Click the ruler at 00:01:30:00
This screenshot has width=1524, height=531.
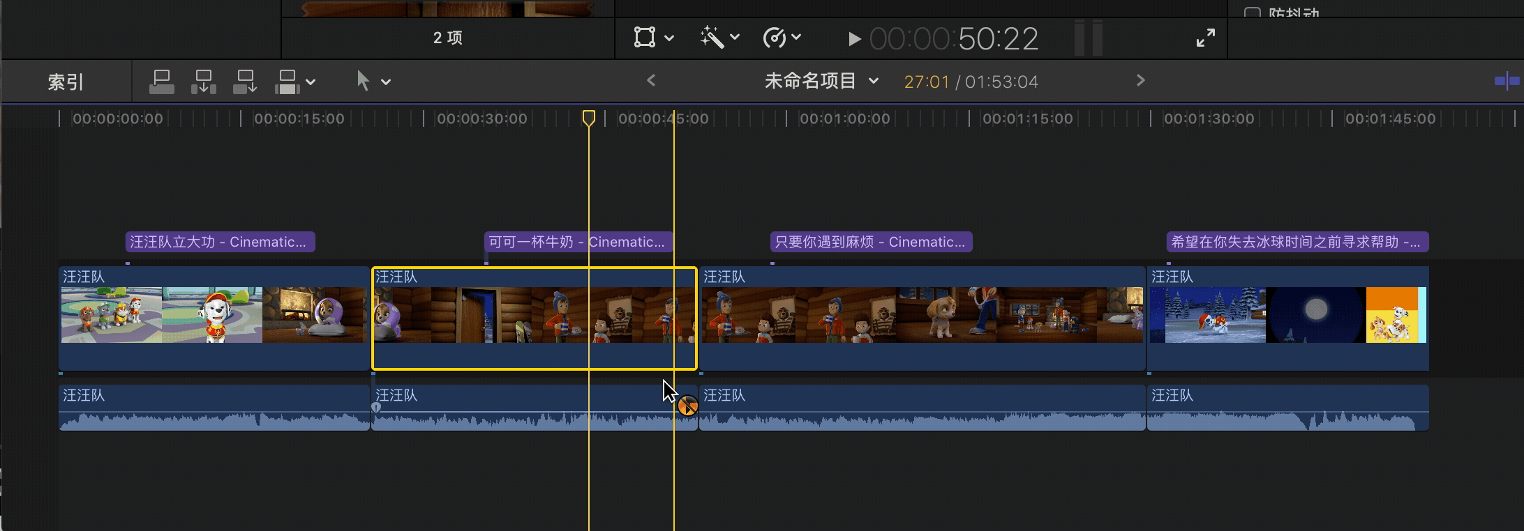coord(1209,119)
